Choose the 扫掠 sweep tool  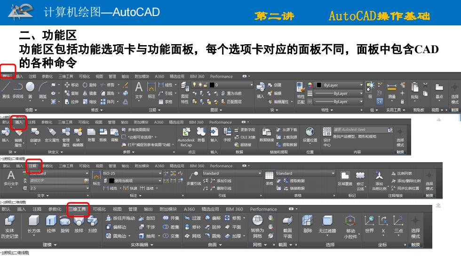click(93, 224)
